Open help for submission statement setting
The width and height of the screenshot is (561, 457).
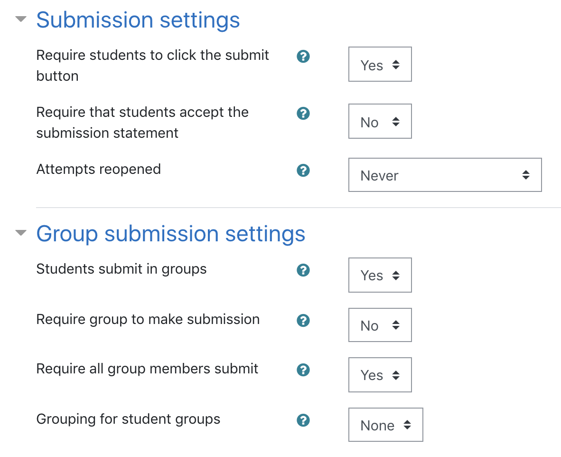[x=303, y=113]
